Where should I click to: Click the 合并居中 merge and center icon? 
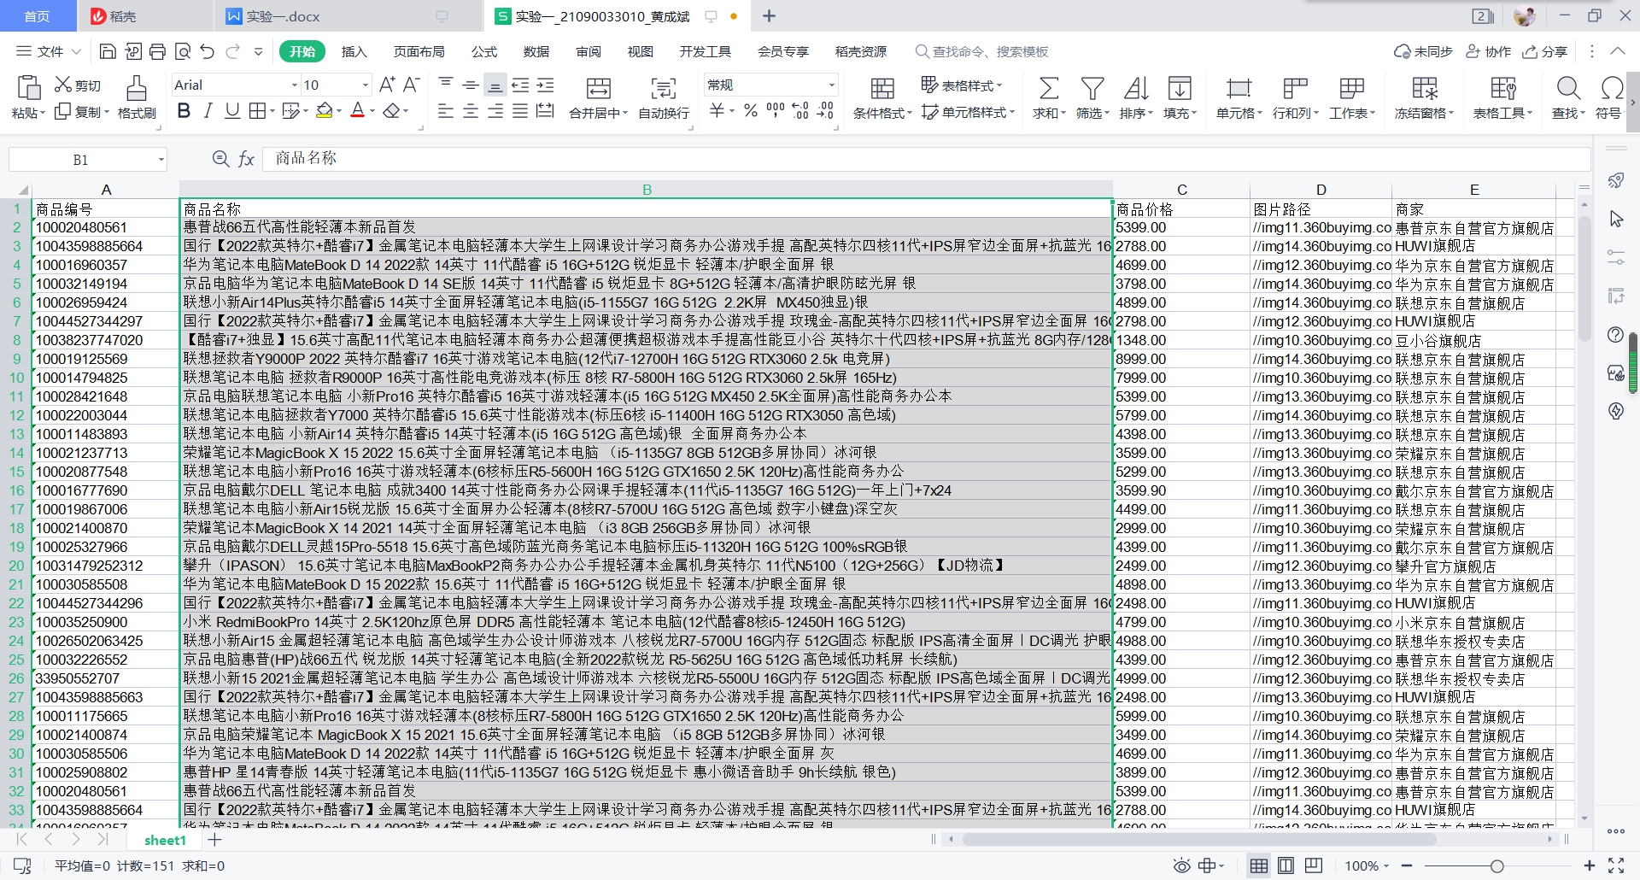pyautogui.click(x=598, y=87)
